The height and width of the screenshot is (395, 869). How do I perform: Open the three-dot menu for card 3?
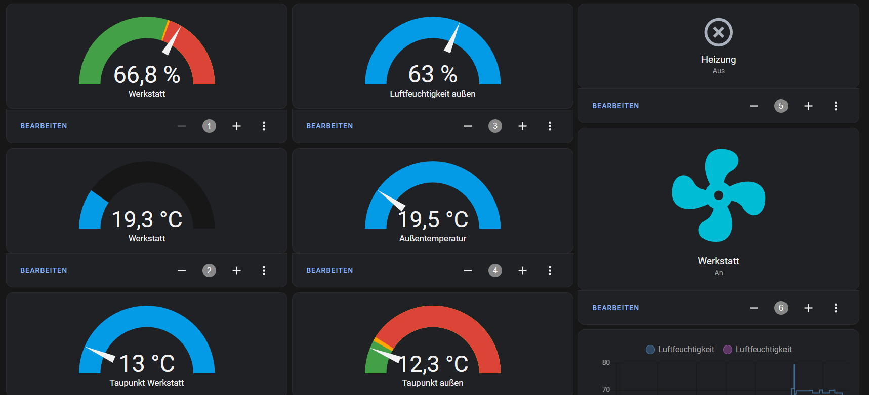tap(550, 126)
